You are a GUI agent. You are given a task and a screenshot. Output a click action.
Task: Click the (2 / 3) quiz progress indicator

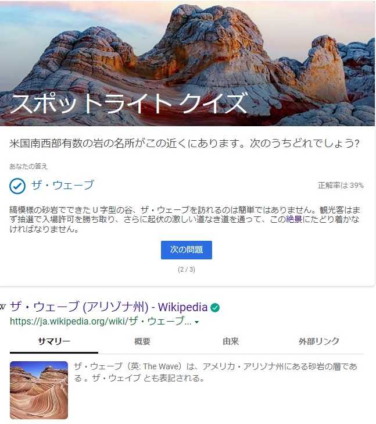(x=187, y=269)
